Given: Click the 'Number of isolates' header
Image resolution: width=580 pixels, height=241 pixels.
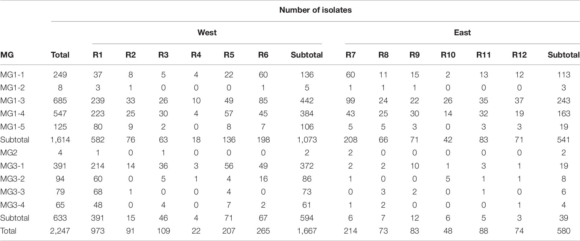Looking at the screenshot, I should tap(315, 10).
